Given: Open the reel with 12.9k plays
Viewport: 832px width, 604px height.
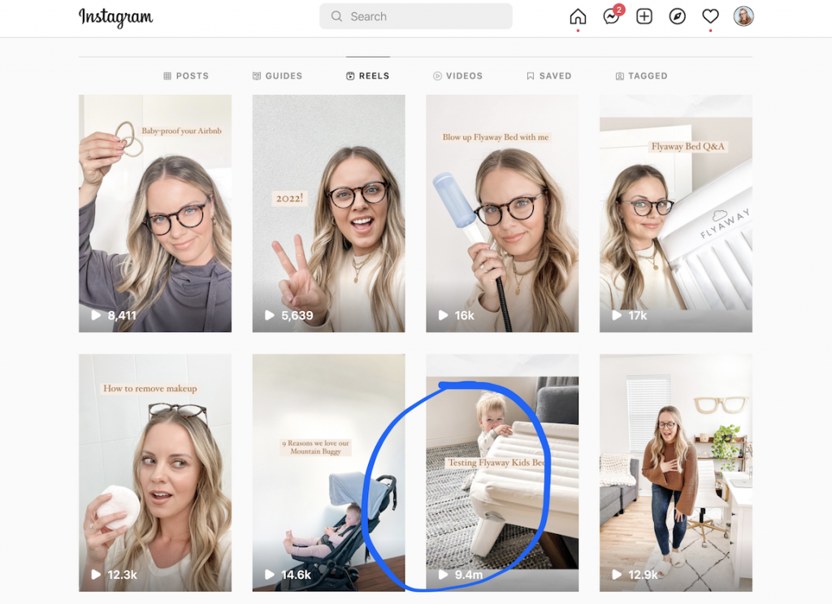Looking at the screenshot, I should pyautogui.click(x=675, y=472).
